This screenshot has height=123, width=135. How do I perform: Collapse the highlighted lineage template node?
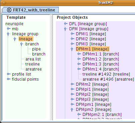15,39
